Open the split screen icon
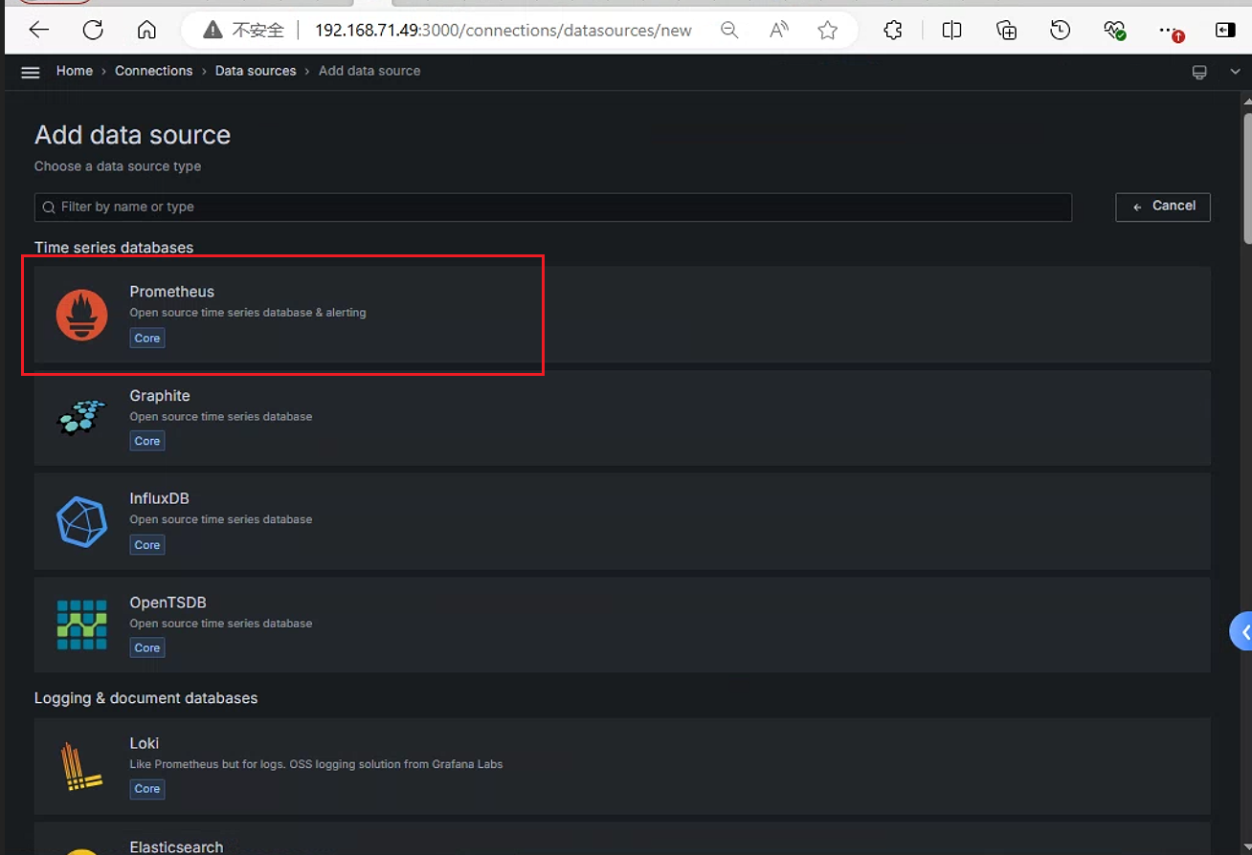 coord(951,31)
